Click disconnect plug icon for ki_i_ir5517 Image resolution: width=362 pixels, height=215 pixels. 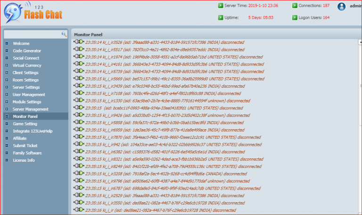coord(79,49)
